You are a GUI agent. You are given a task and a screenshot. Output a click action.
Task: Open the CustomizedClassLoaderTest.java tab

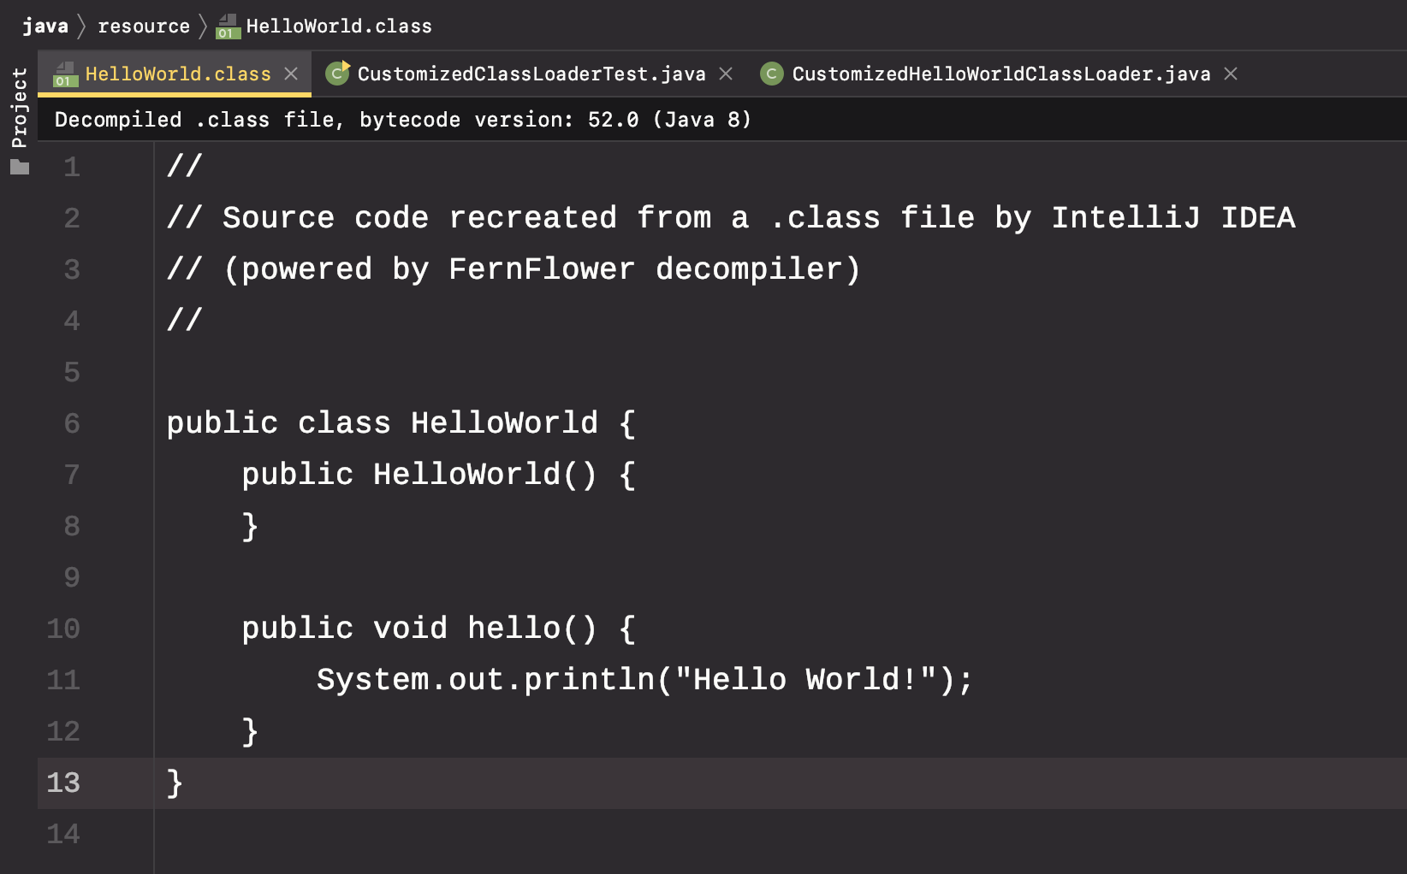(531, 74)
